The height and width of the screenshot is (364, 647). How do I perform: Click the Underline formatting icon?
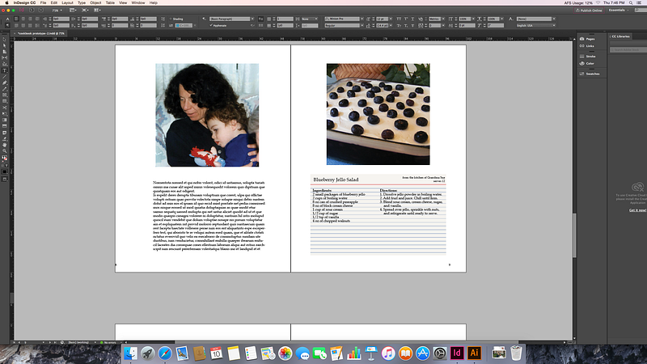pos(412,19)
